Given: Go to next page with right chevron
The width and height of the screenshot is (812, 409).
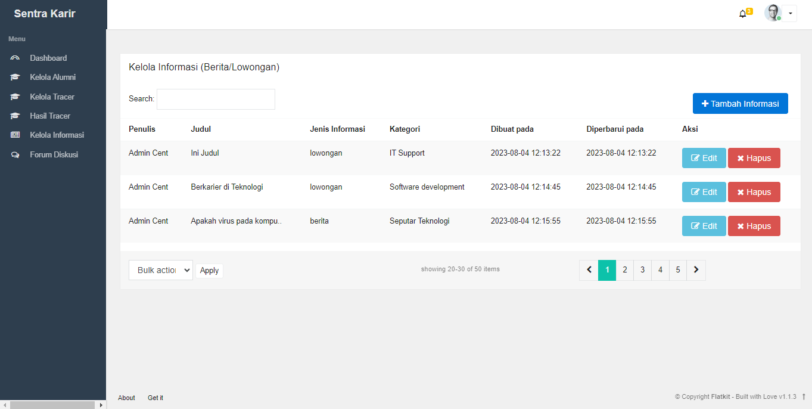Looking at the screenshot, I should coord(696,270).
